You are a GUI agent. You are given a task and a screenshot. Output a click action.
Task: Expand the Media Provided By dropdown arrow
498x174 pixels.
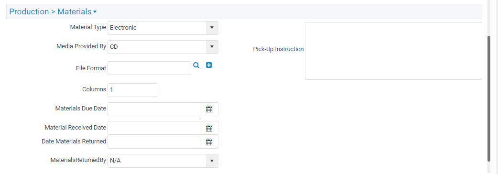212,47
